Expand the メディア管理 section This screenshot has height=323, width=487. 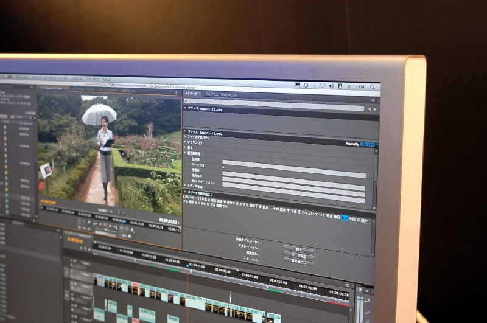point(186,185)
